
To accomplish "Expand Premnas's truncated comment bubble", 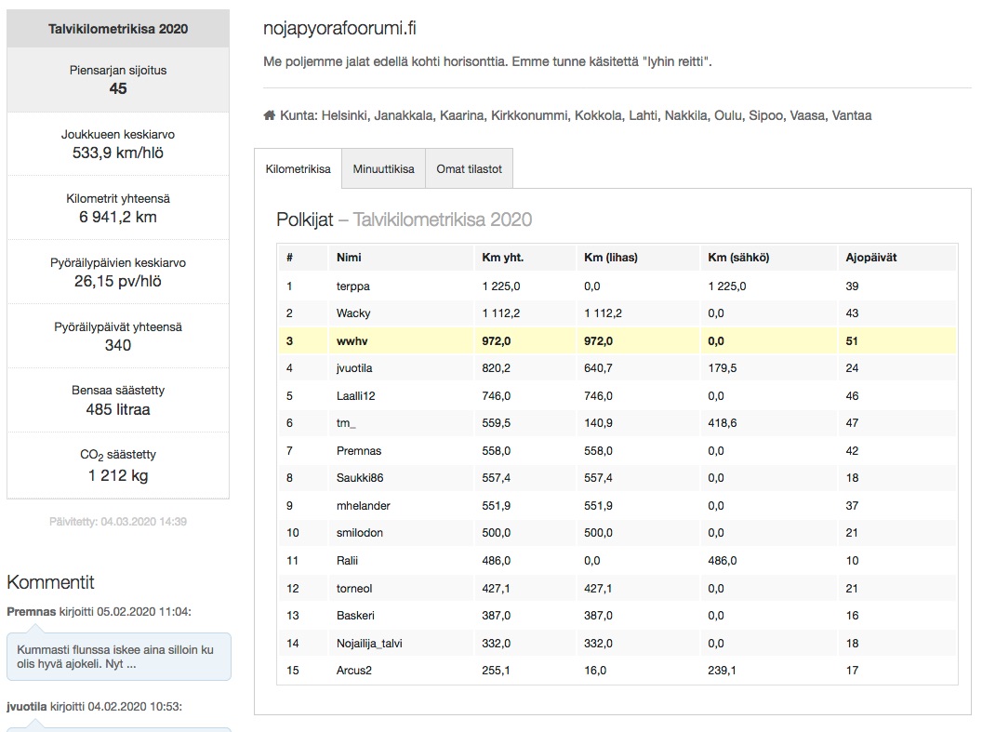I will click(x=118, y=657).
